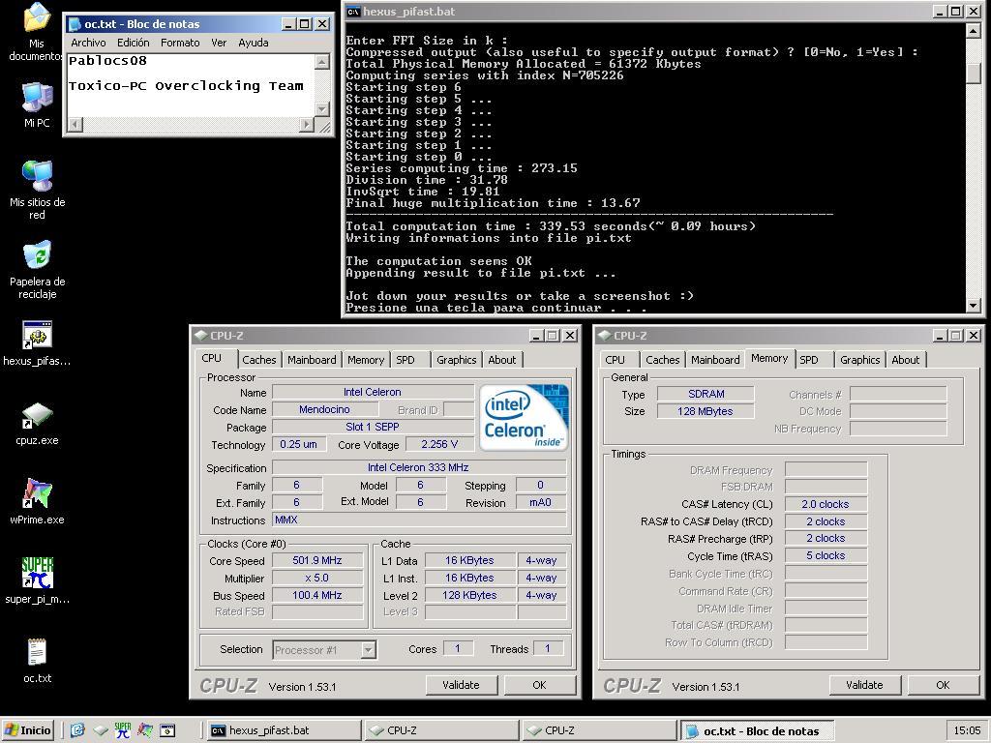Click Validate in right CPU-Z Memory window

pyautogui.click(x=864, y=685)
